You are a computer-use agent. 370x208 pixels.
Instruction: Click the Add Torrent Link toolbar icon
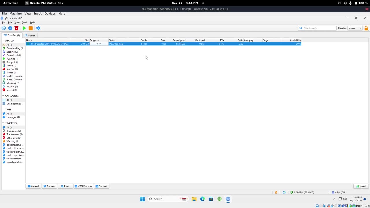[x=4, y=28]
